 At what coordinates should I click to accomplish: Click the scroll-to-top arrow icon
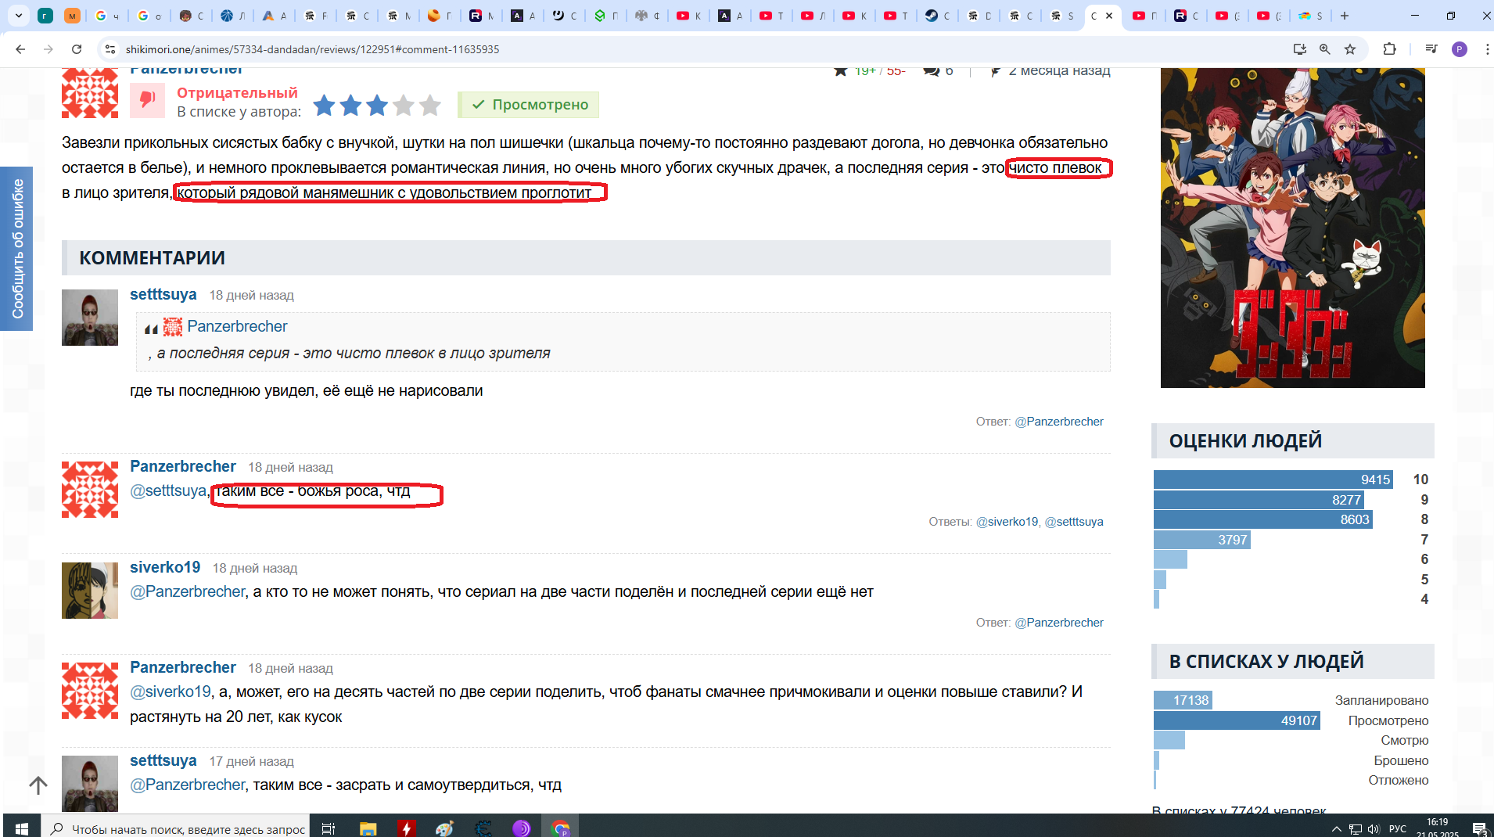coord(38,785)
